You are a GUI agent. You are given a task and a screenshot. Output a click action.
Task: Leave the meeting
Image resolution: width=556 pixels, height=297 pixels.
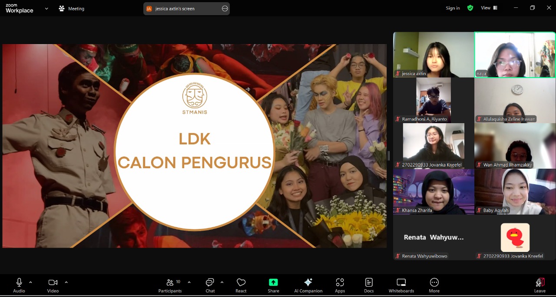pos(540,285)
